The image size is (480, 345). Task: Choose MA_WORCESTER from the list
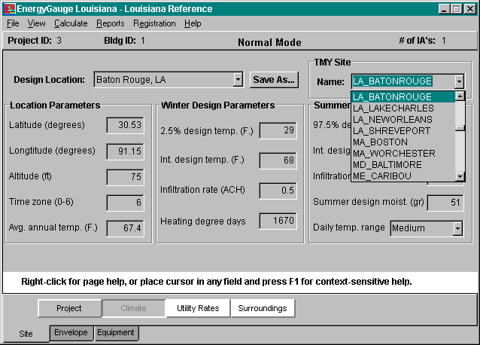[x=403, y=154]
